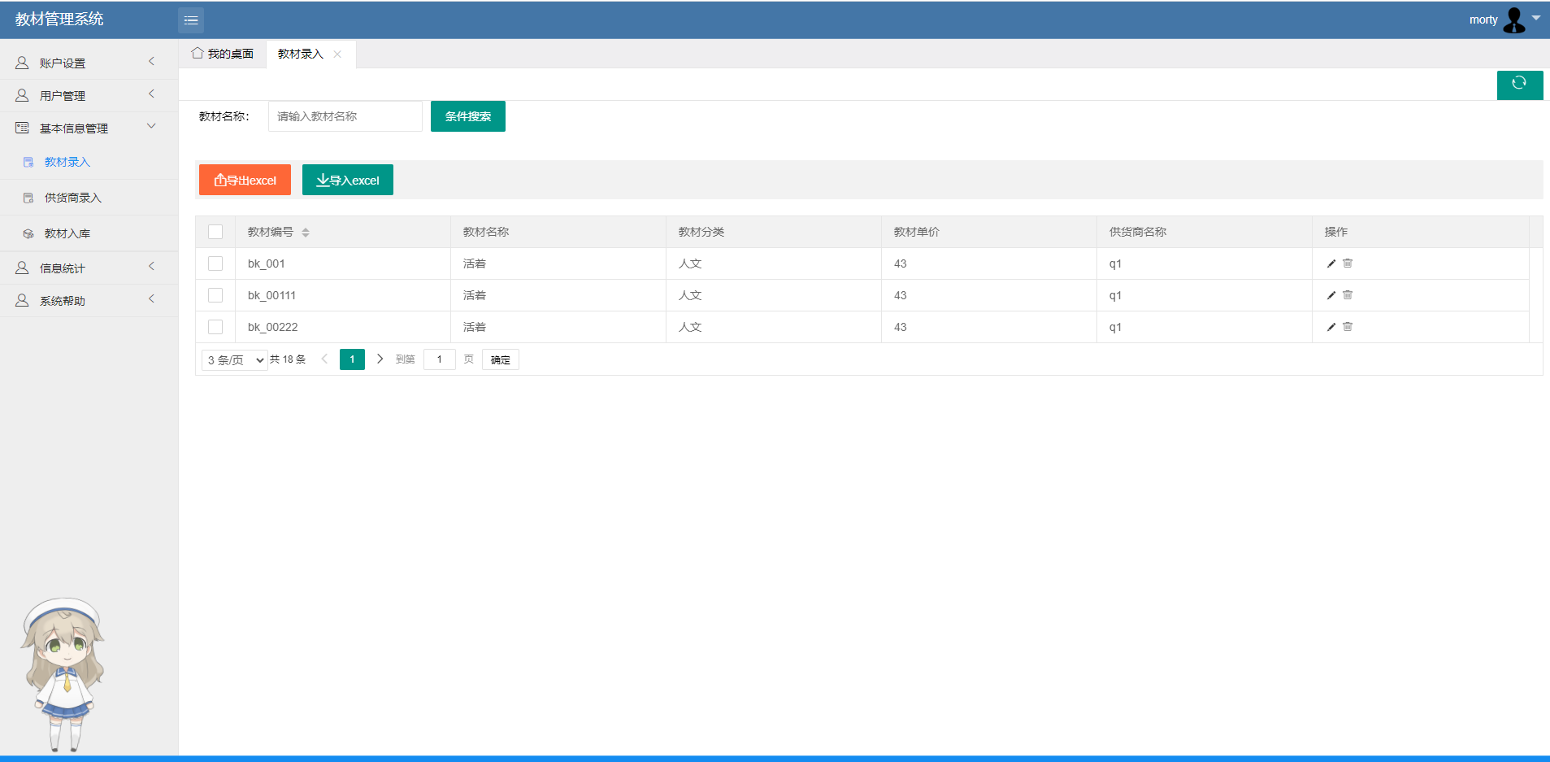Collapse 基本信息管理 chevron
Image resolution: width=1550 pixels, height=762 pixels.
(x=151, y=126)
